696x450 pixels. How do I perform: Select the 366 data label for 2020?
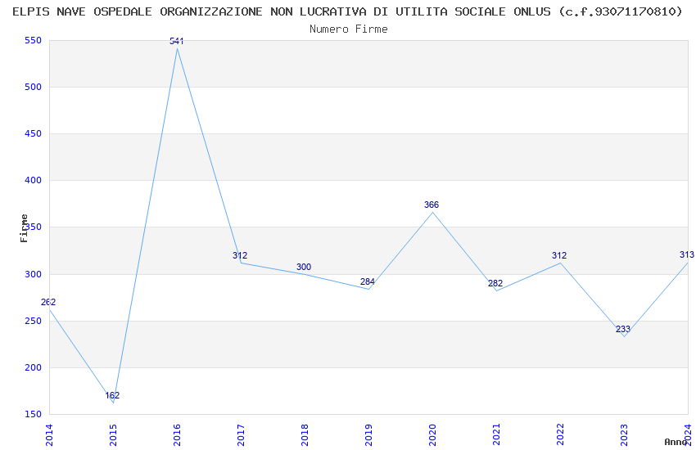pos(432,205)
